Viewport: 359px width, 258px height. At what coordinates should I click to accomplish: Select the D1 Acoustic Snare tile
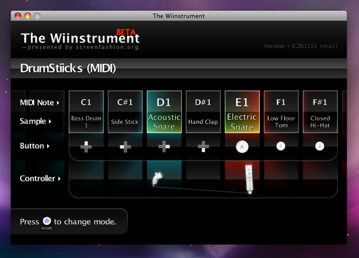(x=164, y=112)
